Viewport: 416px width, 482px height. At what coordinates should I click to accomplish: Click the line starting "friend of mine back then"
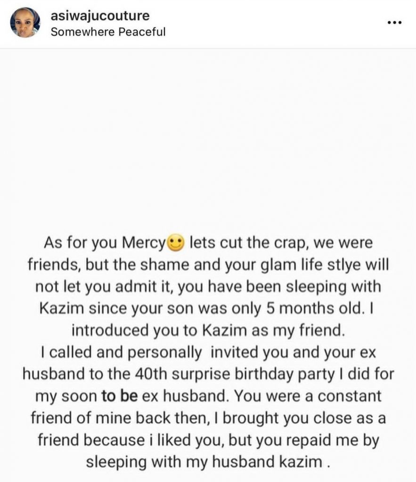coord(208,418)
